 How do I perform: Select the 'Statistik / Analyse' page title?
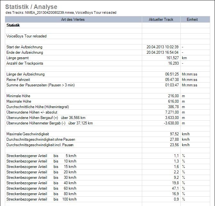coord(31,7)
